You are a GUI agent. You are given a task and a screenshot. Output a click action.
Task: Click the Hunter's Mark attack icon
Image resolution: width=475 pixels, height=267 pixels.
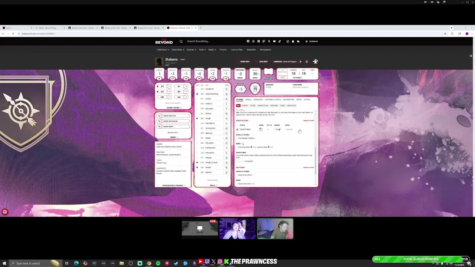[x=237, y=129]
